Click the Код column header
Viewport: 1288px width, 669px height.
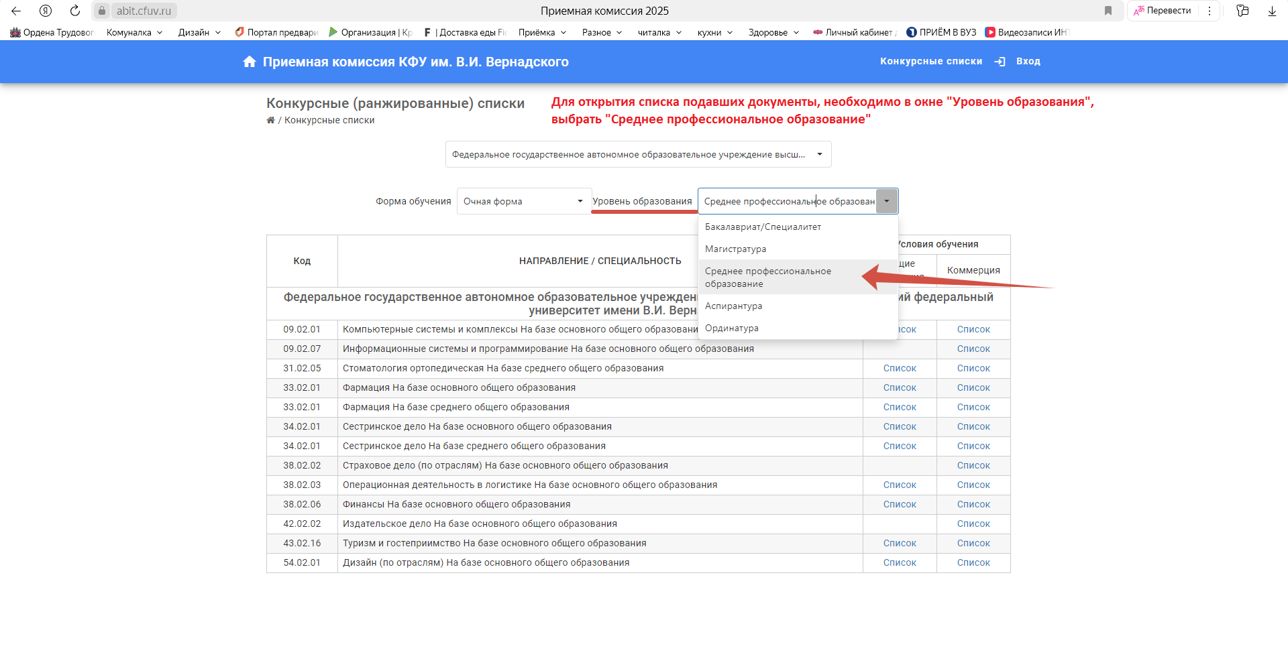[x=302, y=261]
